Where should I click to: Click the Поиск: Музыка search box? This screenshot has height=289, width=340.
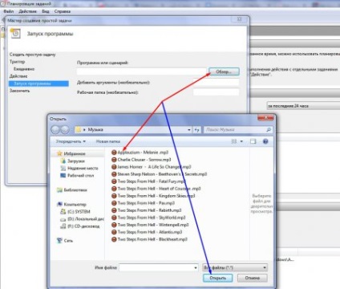[238, 130]
